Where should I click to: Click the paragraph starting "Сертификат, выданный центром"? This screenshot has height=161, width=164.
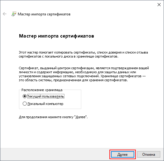pyautogui.click(x=84, y=74)
